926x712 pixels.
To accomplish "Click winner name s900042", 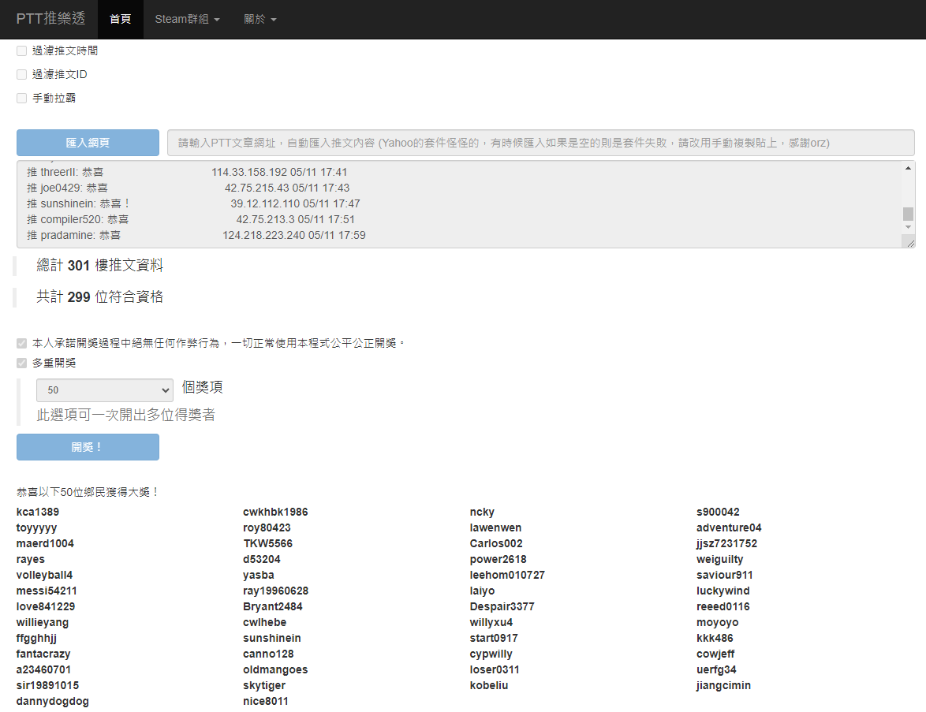I will (x=718, y=512).
